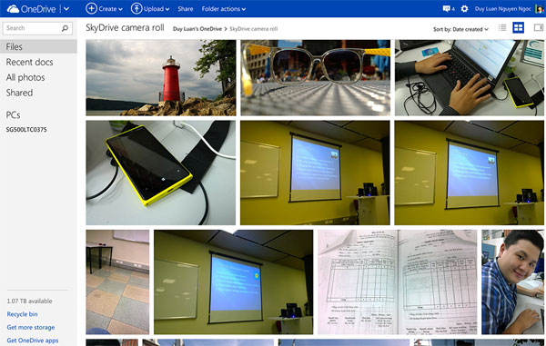Open the paper documents photo

click(x=398, y=282)
